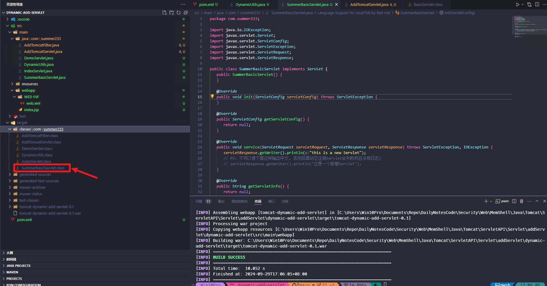
Task: Open the terminal launch profile dropdown
Action: [491, 201]
